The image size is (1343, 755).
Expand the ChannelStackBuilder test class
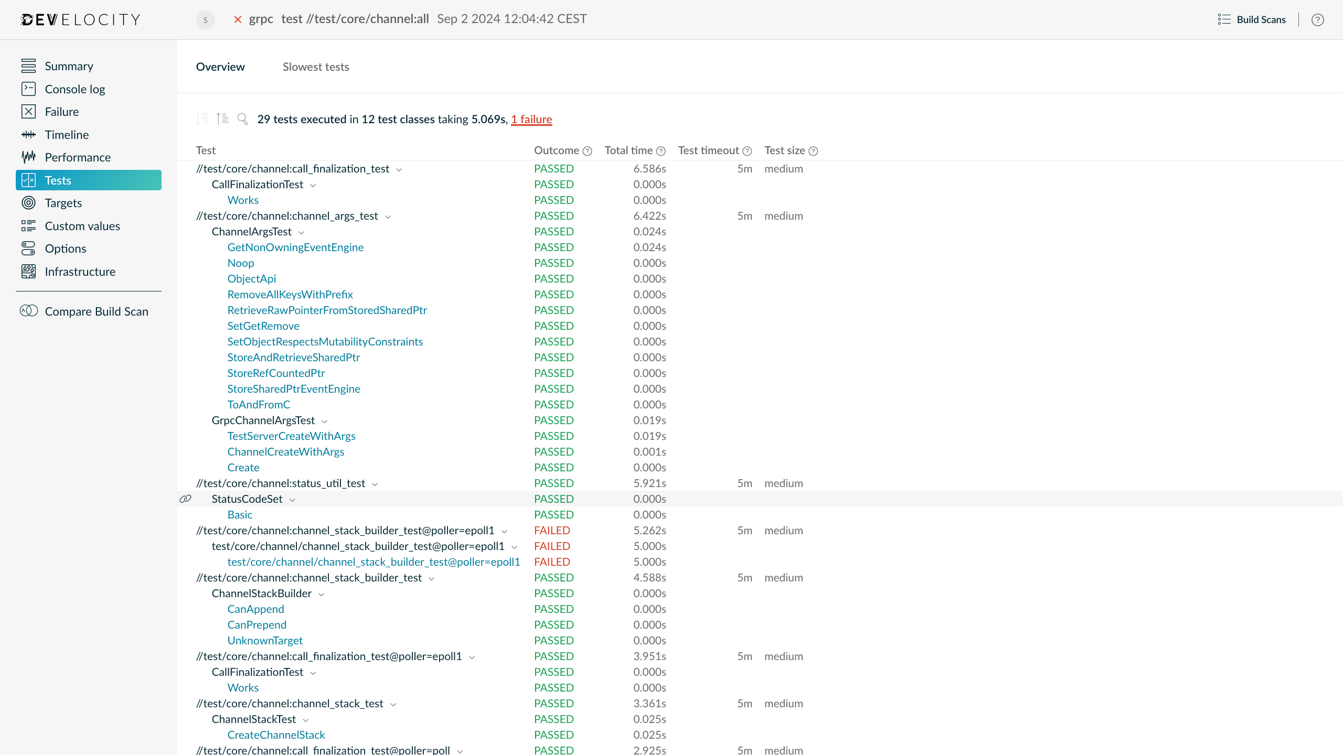[x=322, y=594]
